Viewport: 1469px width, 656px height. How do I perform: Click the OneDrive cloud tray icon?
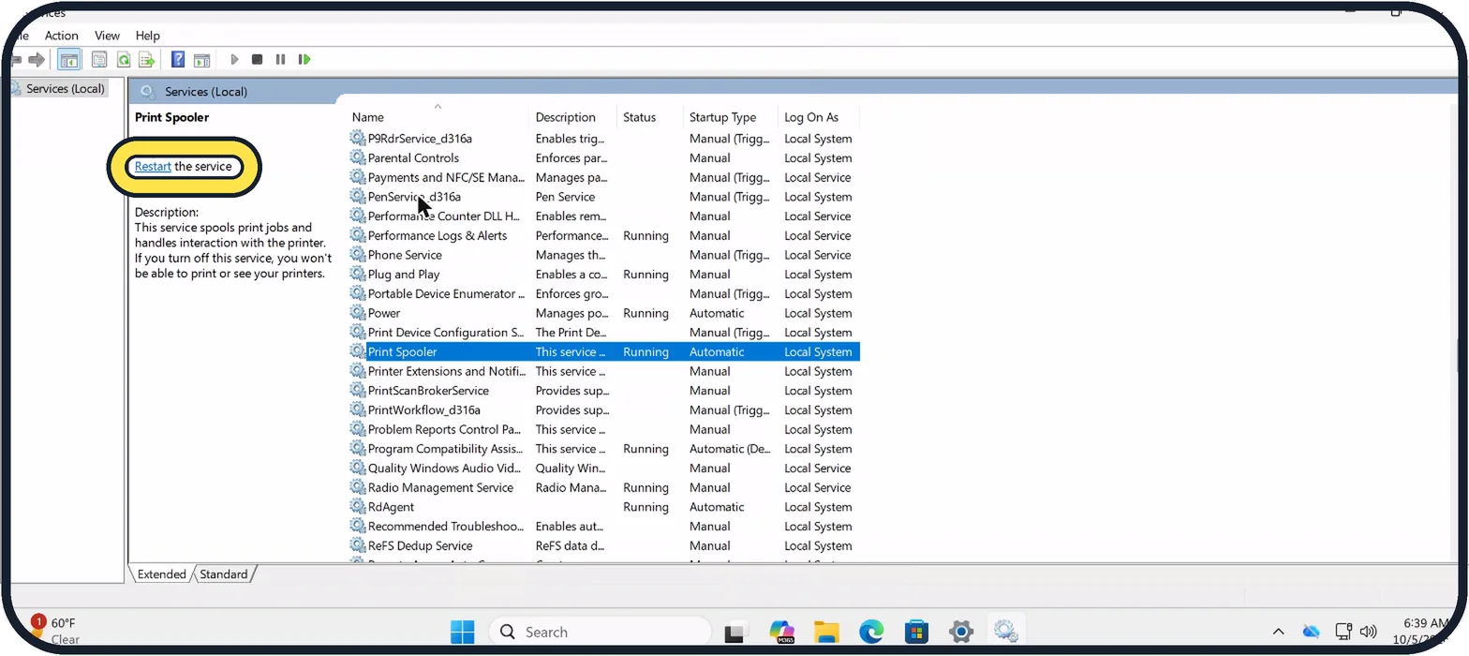pos(1312,632)
